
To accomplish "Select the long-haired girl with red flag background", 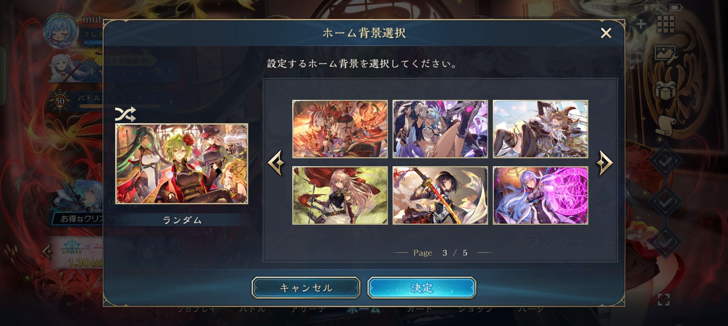I will (x=340, y=196).
